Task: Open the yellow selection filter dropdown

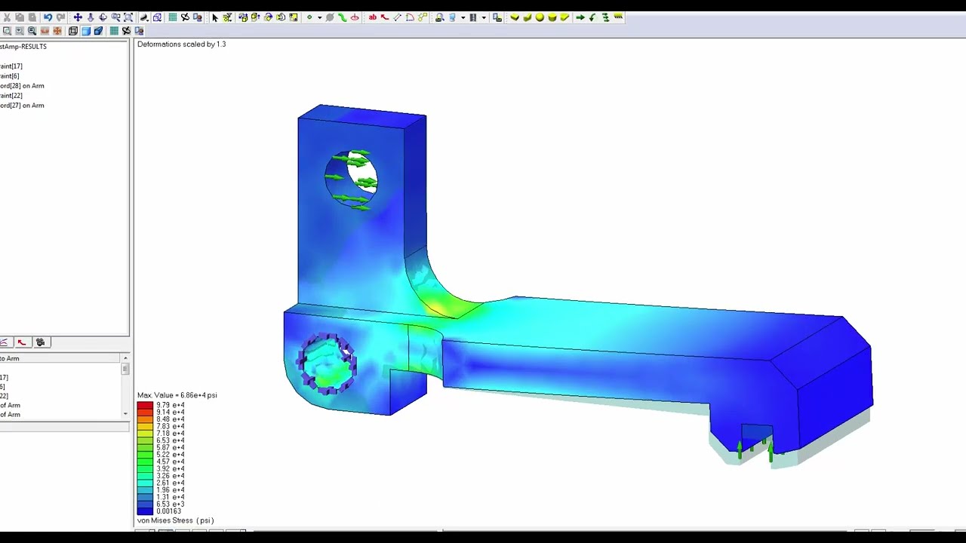Action: 227,17
